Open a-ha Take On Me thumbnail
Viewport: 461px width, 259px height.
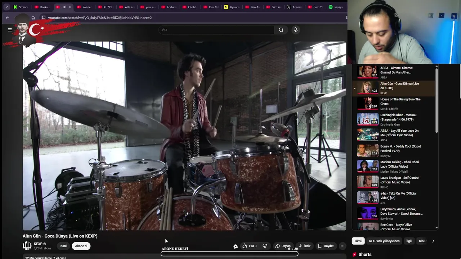[x=368, y=197]
